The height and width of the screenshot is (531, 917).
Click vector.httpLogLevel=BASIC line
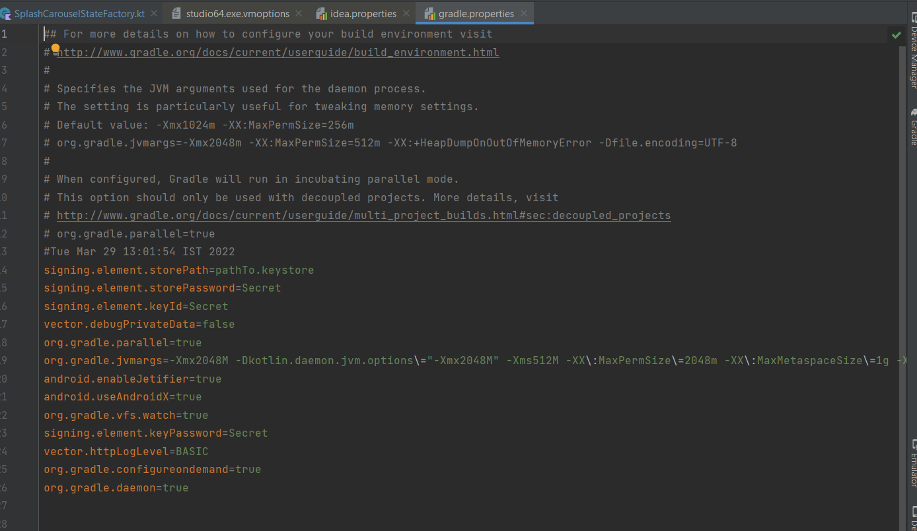126,451
